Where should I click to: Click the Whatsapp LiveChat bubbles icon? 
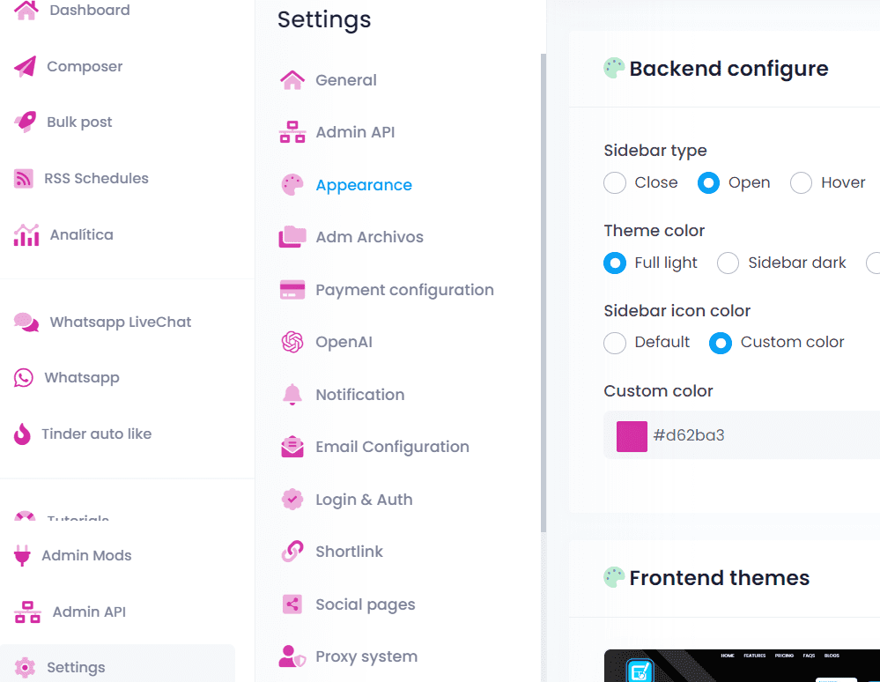26,322
